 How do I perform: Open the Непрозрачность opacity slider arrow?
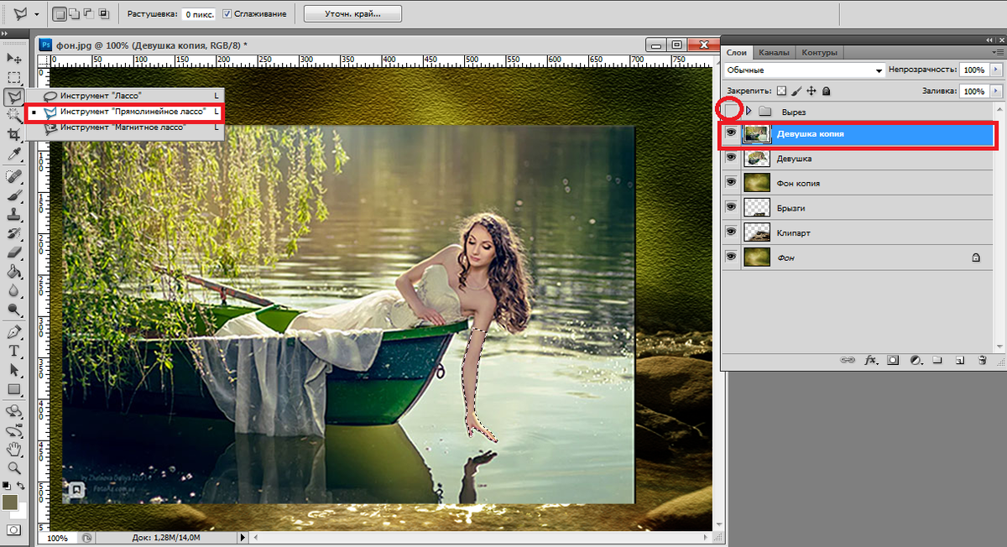[x=996, y=70]
